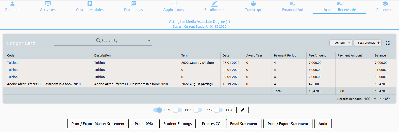Screen dimensions: 399x132
Task: Open the Records per page dropdown
Action: coord(375,99)
